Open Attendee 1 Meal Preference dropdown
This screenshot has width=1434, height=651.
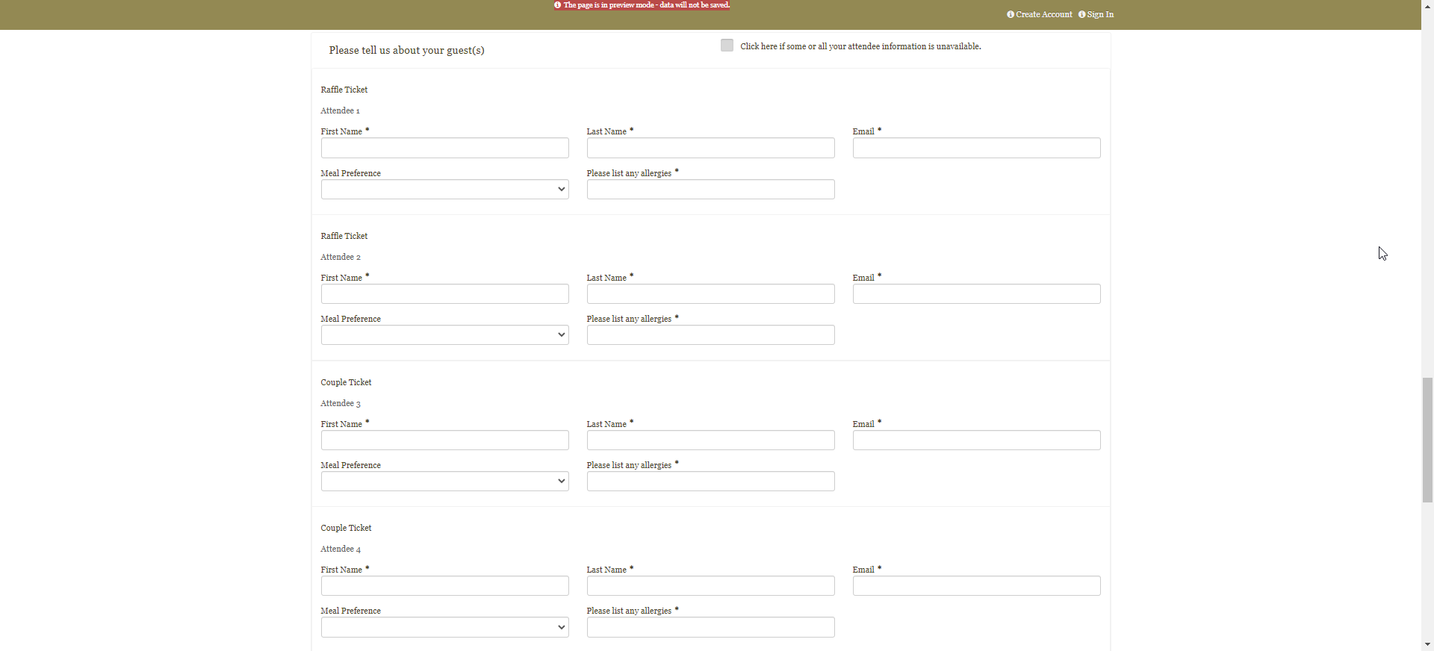445,190
